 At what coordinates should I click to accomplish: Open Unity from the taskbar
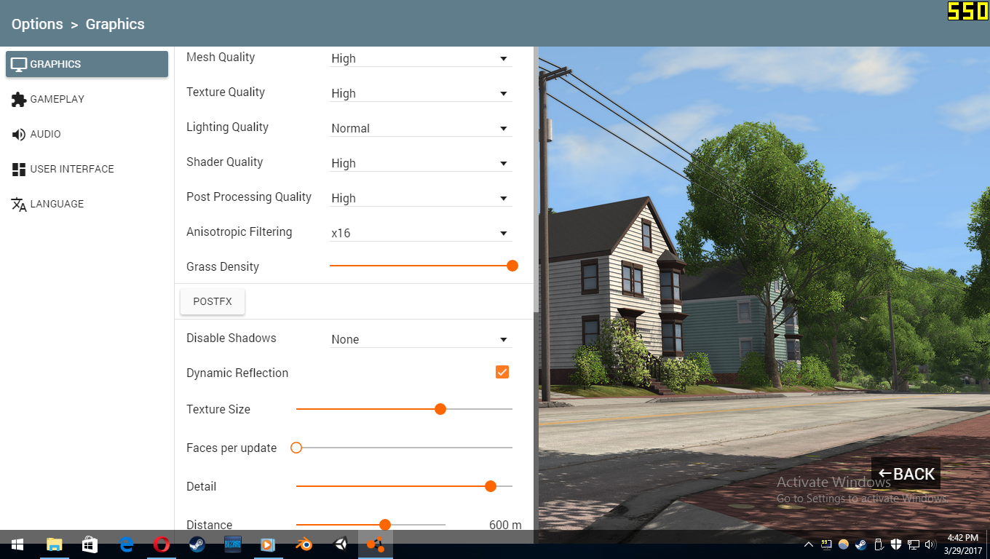340,544
